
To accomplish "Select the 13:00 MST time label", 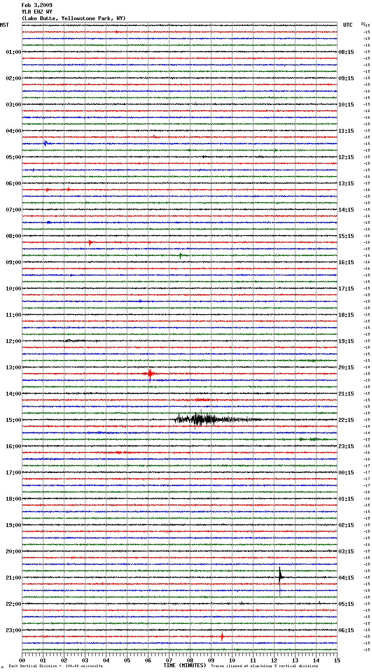I will click(14, 368).
